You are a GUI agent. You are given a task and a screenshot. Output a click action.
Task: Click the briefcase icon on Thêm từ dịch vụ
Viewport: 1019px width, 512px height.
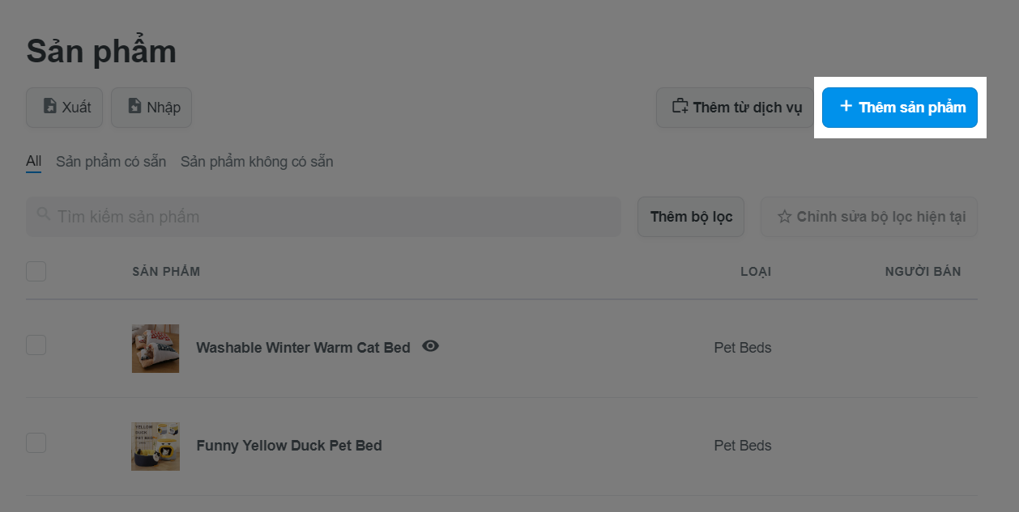pyautogui.click(x=680, y=106)
